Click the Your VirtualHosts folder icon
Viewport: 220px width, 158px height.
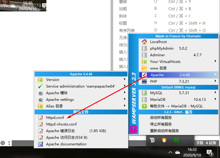tap(144, 62)
